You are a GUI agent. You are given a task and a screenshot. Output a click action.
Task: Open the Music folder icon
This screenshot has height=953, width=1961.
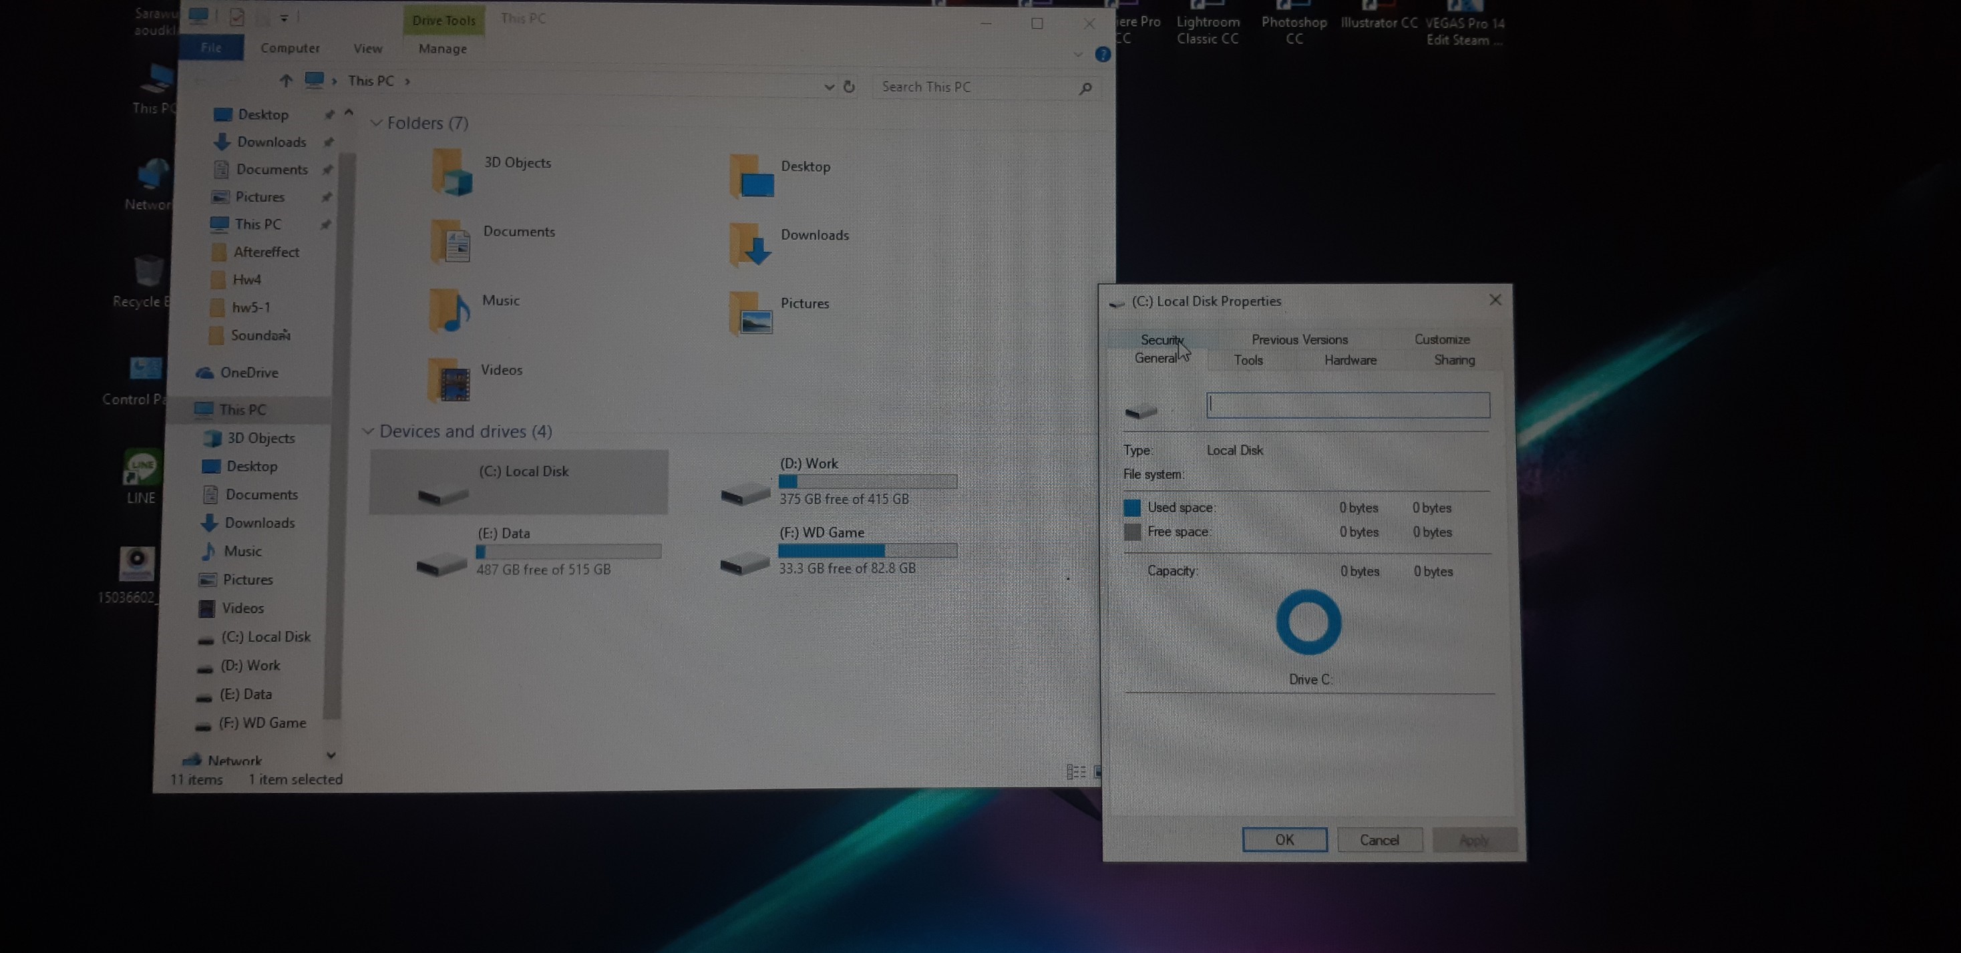[449, 311]
